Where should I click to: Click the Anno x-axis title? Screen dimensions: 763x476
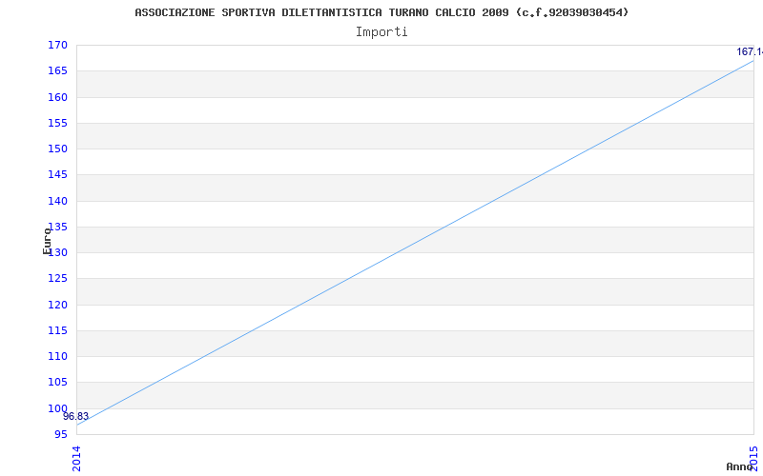coord(740,466)
